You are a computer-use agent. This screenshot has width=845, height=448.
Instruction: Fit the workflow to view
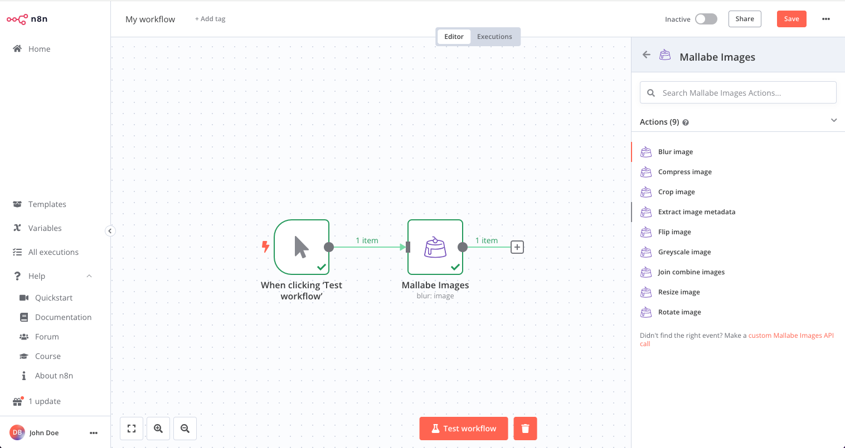point(132,429)
